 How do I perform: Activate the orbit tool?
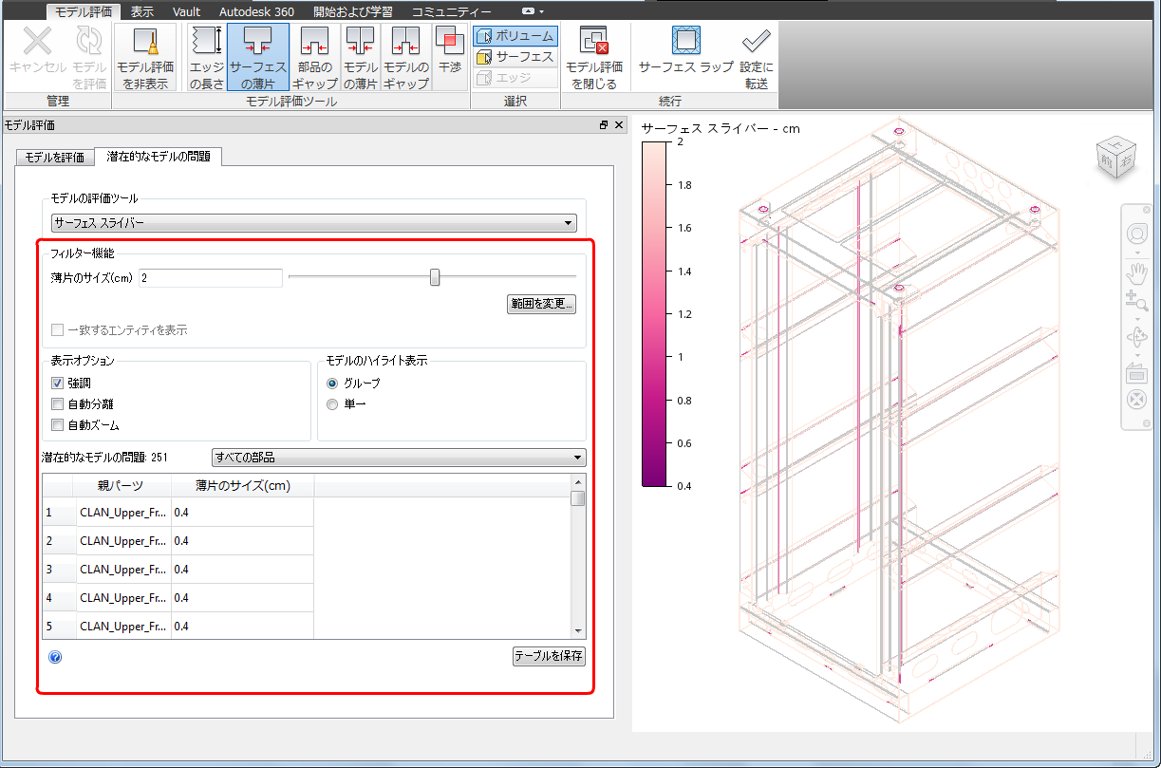pos(1136,337)
